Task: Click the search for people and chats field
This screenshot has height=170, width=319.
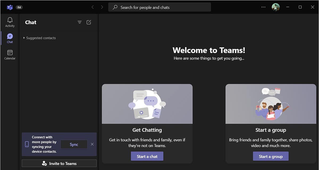Action: tap(159, 7)
